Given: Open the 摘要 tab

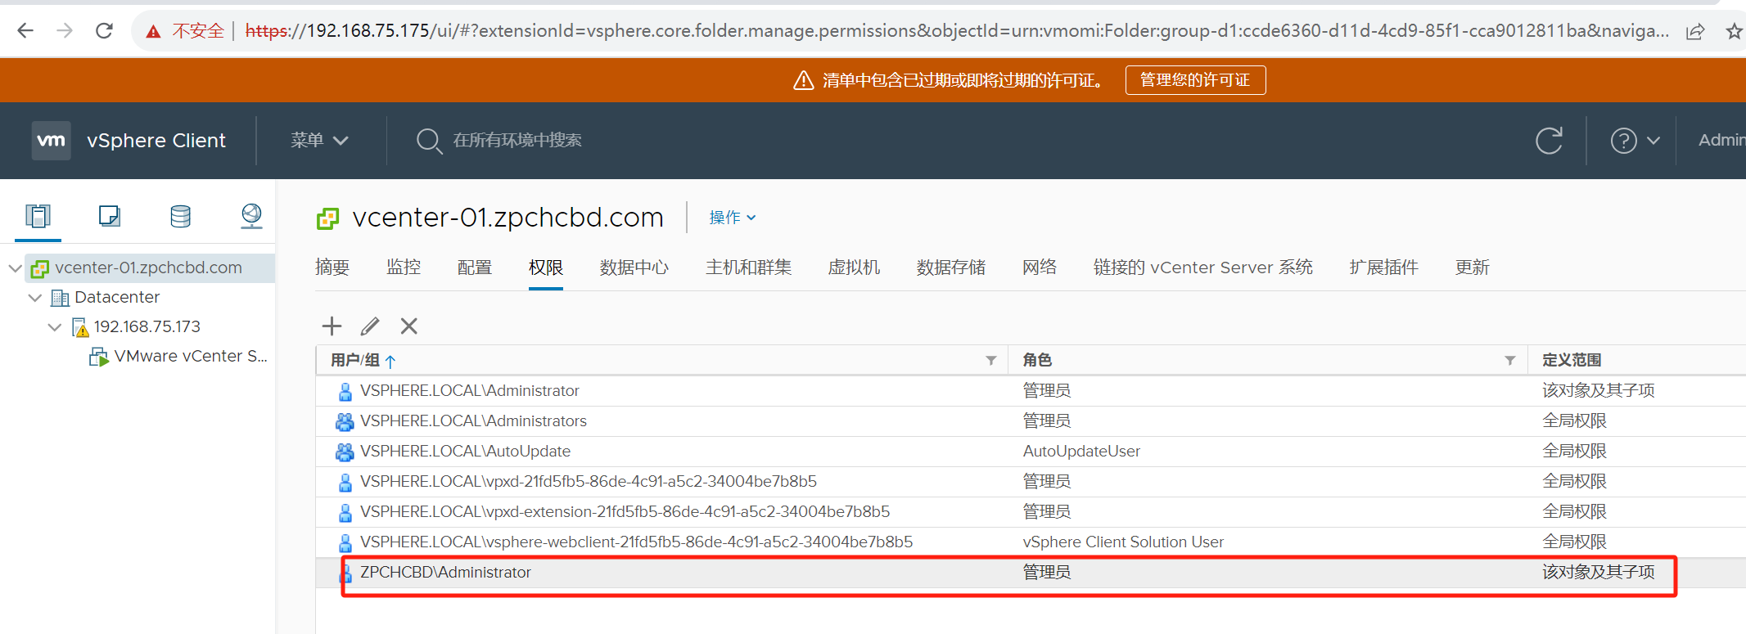Looking at the screenshot, I should pyautogui.click(x=332, y=268).
